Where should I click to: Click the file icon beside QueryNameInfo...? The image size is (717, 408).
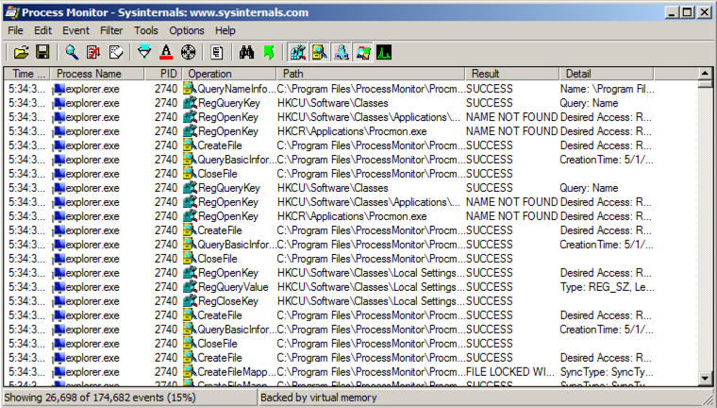(190, 89)
